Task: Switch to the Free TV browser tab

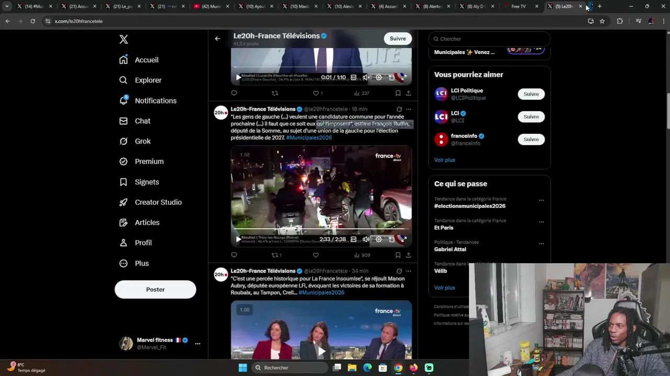Action: [x=519, y=6]
